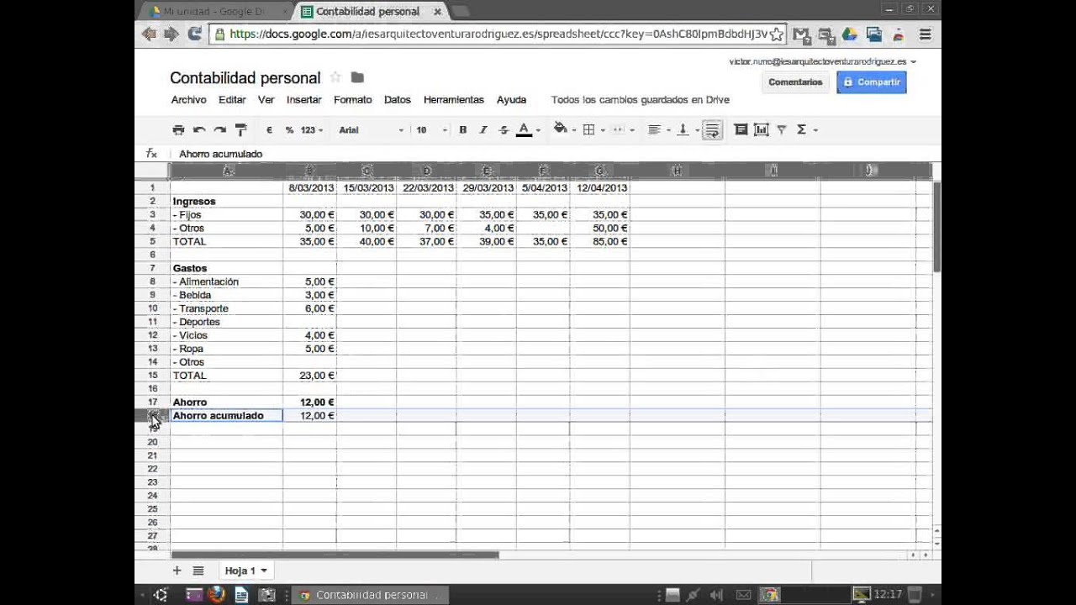Add a new sheet with plus button

pyautogui.click(x=177, y=571)
